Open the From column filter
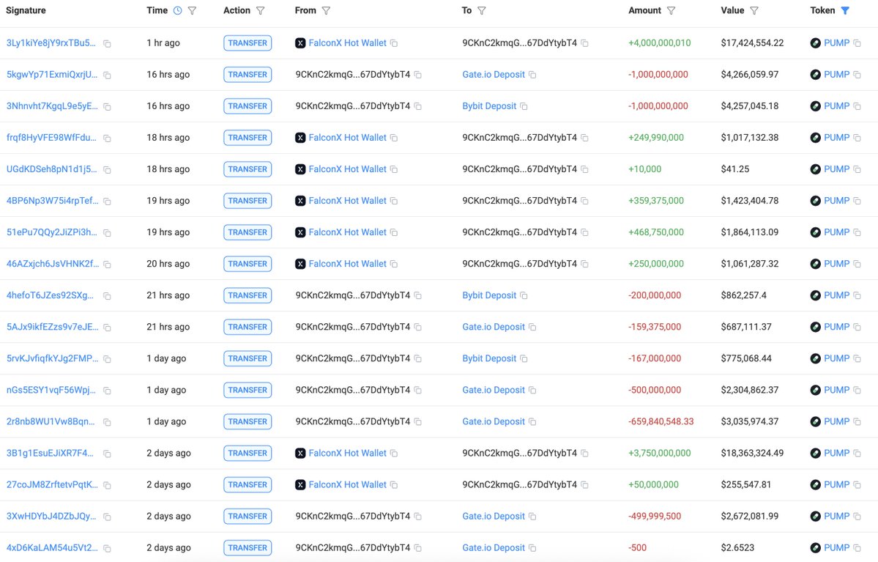The width and height of the screenshot is (878, 562). pyautogui.click(x=326, y=11)
